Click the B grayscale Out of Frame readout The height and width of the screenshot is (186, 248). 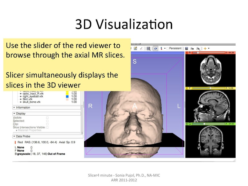(40, 154)
